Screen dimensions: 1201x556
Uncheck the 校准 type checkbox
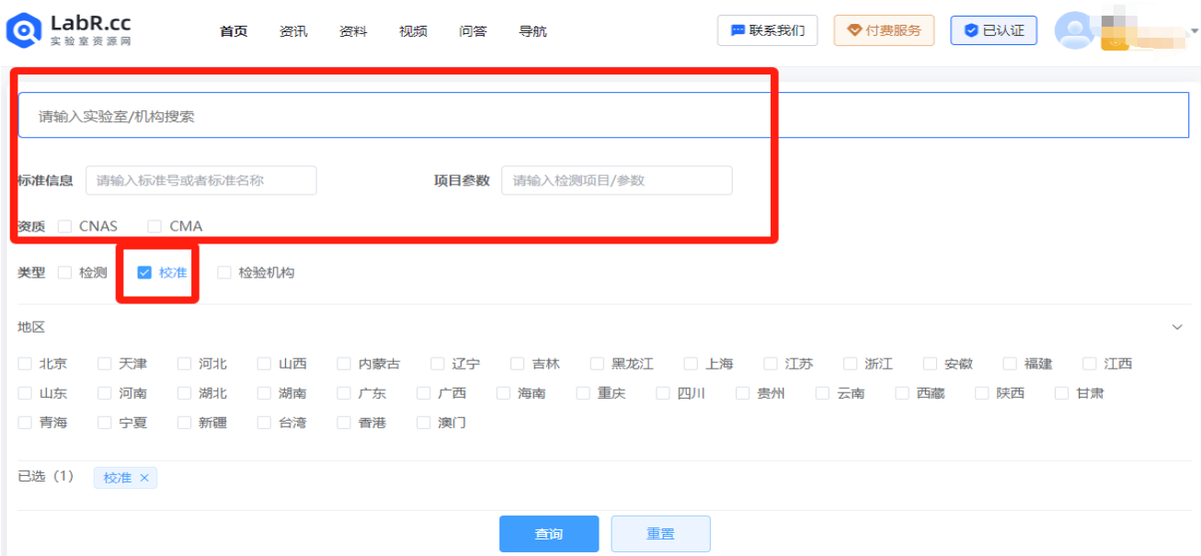click(144, 273)
